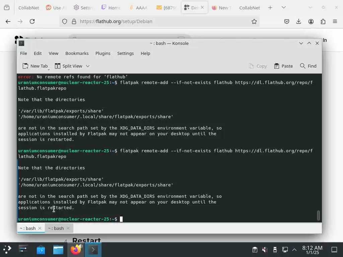Open the Konsole File menu
This screenshot has width=343, height=257.
[x=23, y=53]
